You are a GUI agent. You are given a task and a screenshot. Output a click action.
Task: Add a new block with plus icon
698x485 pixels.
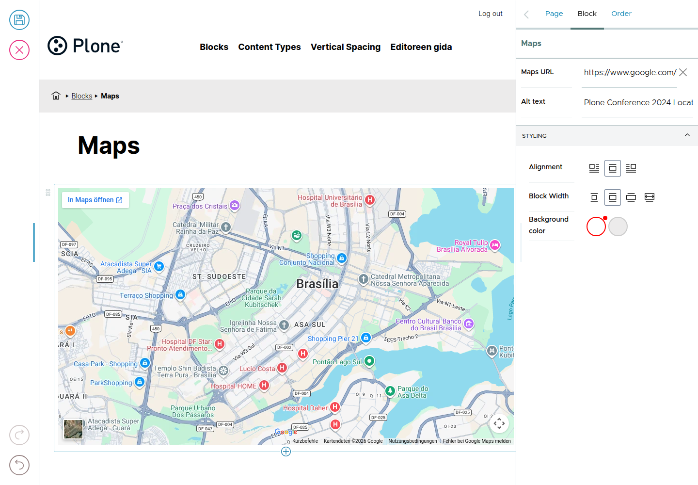(286, 452)
